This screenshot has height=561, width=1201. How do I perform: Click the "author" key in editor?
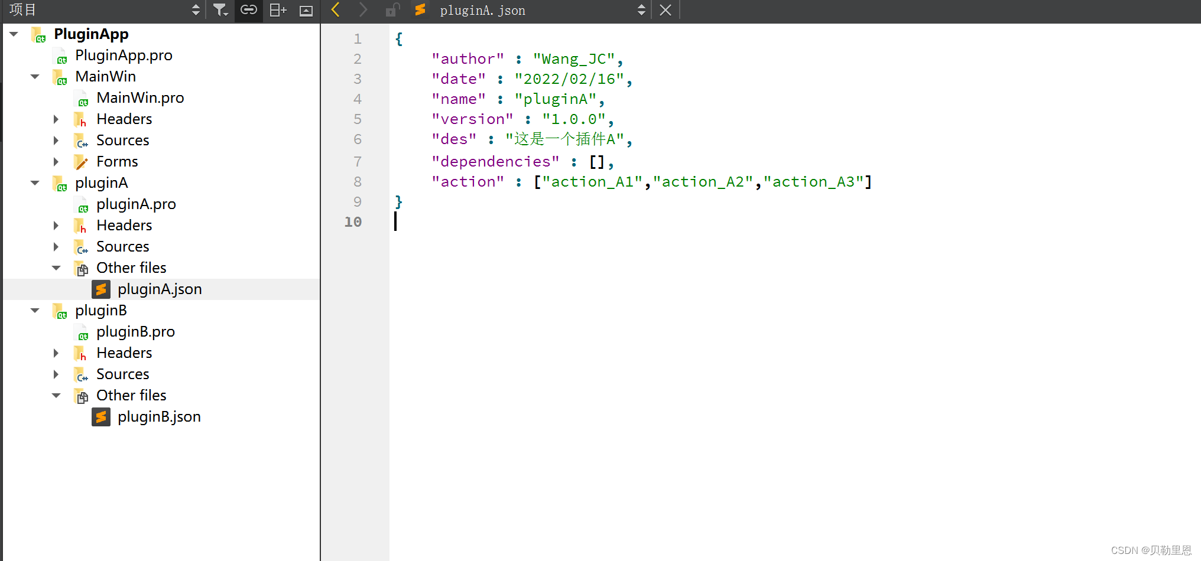coord(468,59)
